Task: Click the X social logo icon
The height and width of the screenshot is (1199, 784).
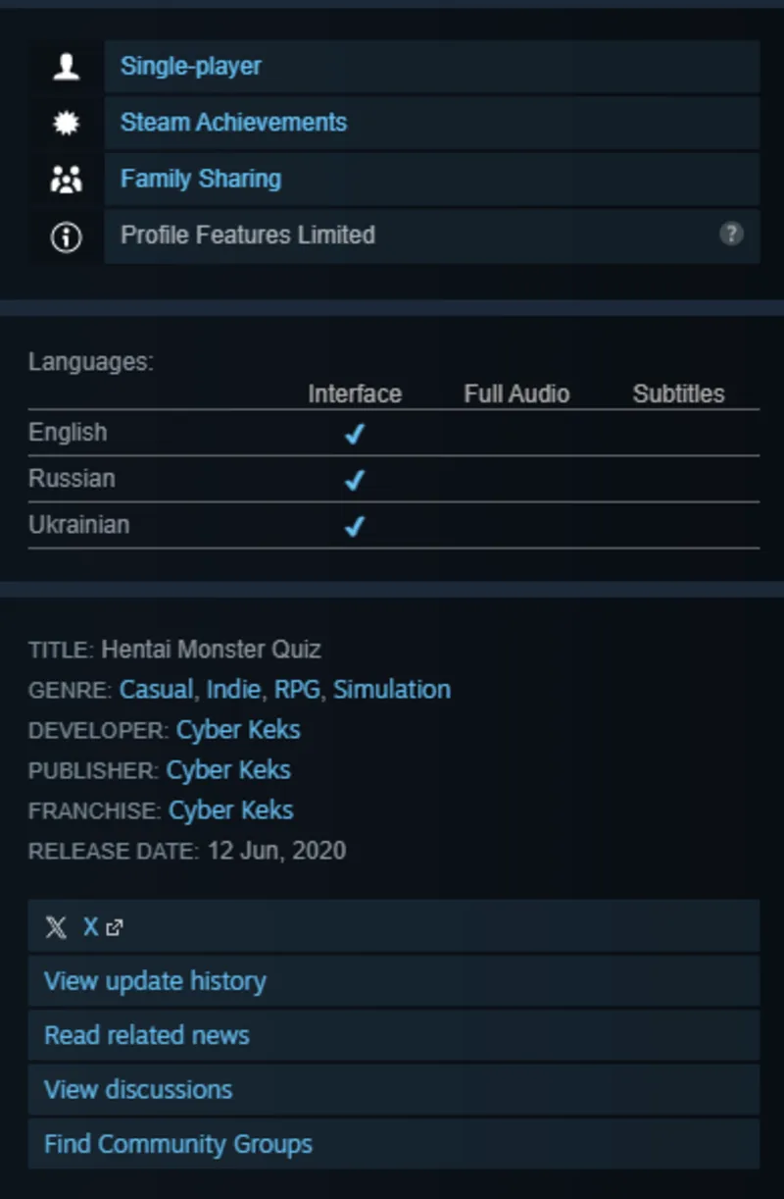Action: tap(56, 927)
